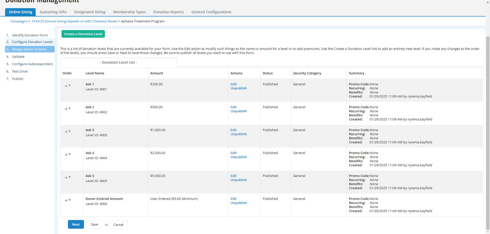Screen dimensions: 490x234
Task: Move Donor Entered Amount level down arrow
Action: tap(69, 200)
